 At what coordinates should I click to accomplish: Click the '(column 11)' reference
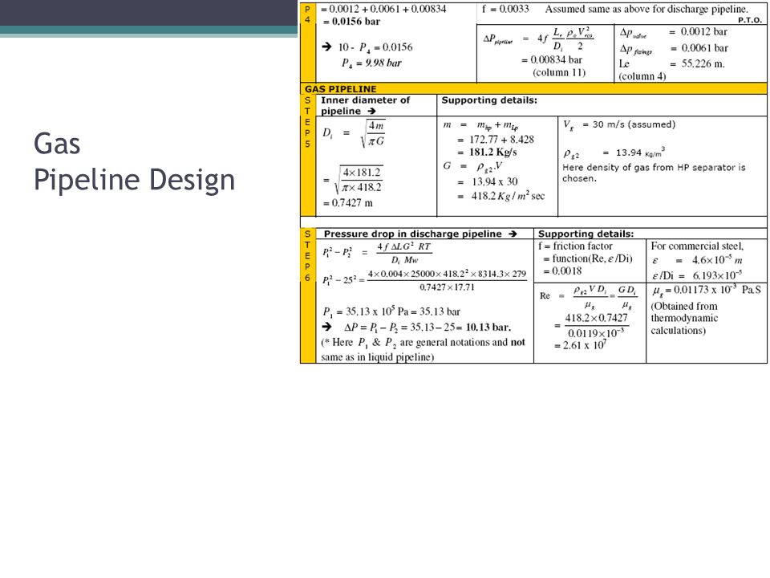(x=559, y=73)
